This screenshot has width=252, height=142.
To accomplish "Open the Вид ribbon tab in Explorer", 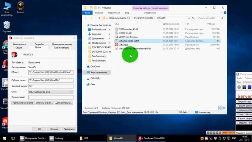I will point(127,13).
